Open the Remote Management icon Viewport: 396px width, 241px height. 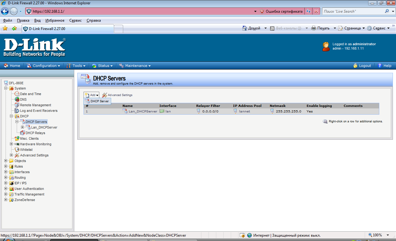pyautogui.click(x=17, y=105)
